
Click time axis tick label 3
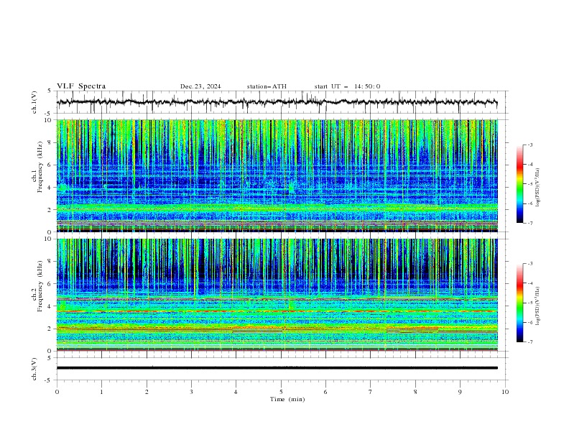pyautogui.click(x=191, y=392)
